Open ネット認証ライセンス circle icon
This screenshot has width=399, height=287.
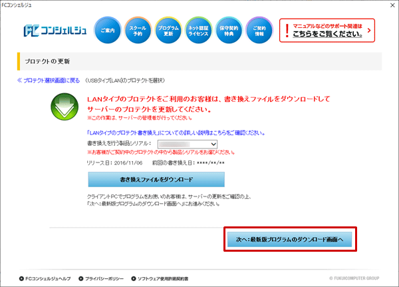(x=199, y=30)
